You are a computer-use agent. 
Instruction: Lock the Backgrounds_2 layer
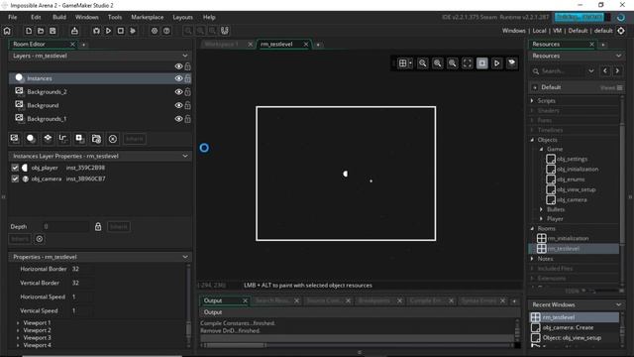187,92
